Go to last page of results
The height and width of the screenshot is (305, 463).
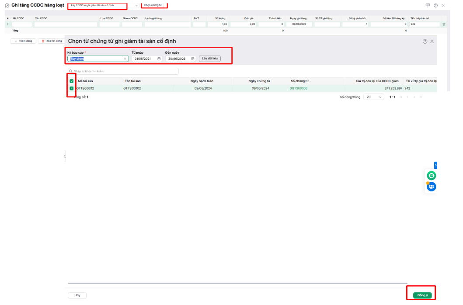tap(421, 97)
